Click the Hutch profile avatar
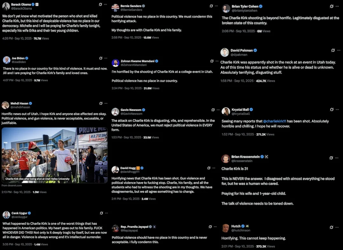This screenshot has height=250, width=343. (x=226, y=228)
